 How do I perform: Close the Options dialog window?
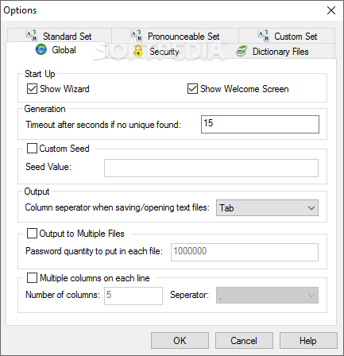(x=331, y=10)
